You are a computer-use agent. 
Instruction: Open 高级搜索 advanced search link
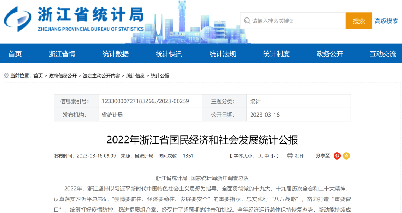(x=386, y=21)
